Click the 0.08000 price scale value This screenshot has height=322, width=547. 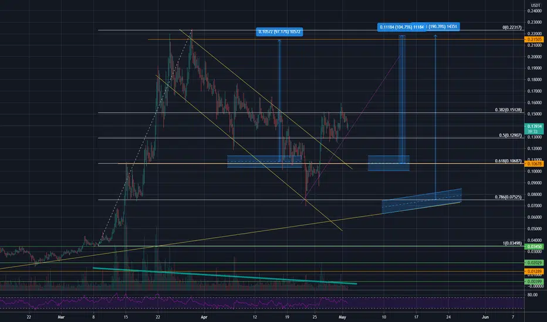click(x=535, y=194)
